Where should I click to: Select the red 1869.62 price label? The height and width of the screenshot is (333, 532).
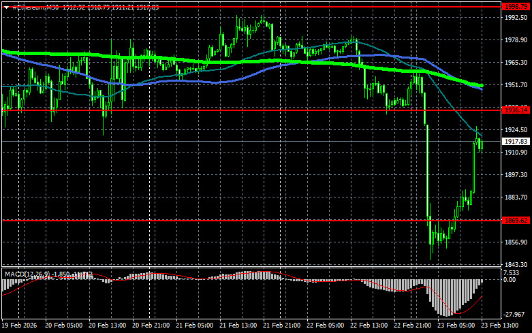point(516,220)
